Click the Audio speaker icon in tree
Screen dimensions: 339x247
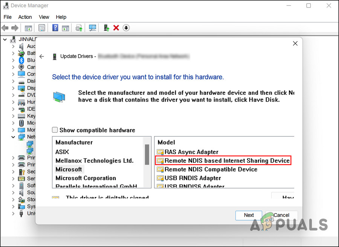[21, 46]
